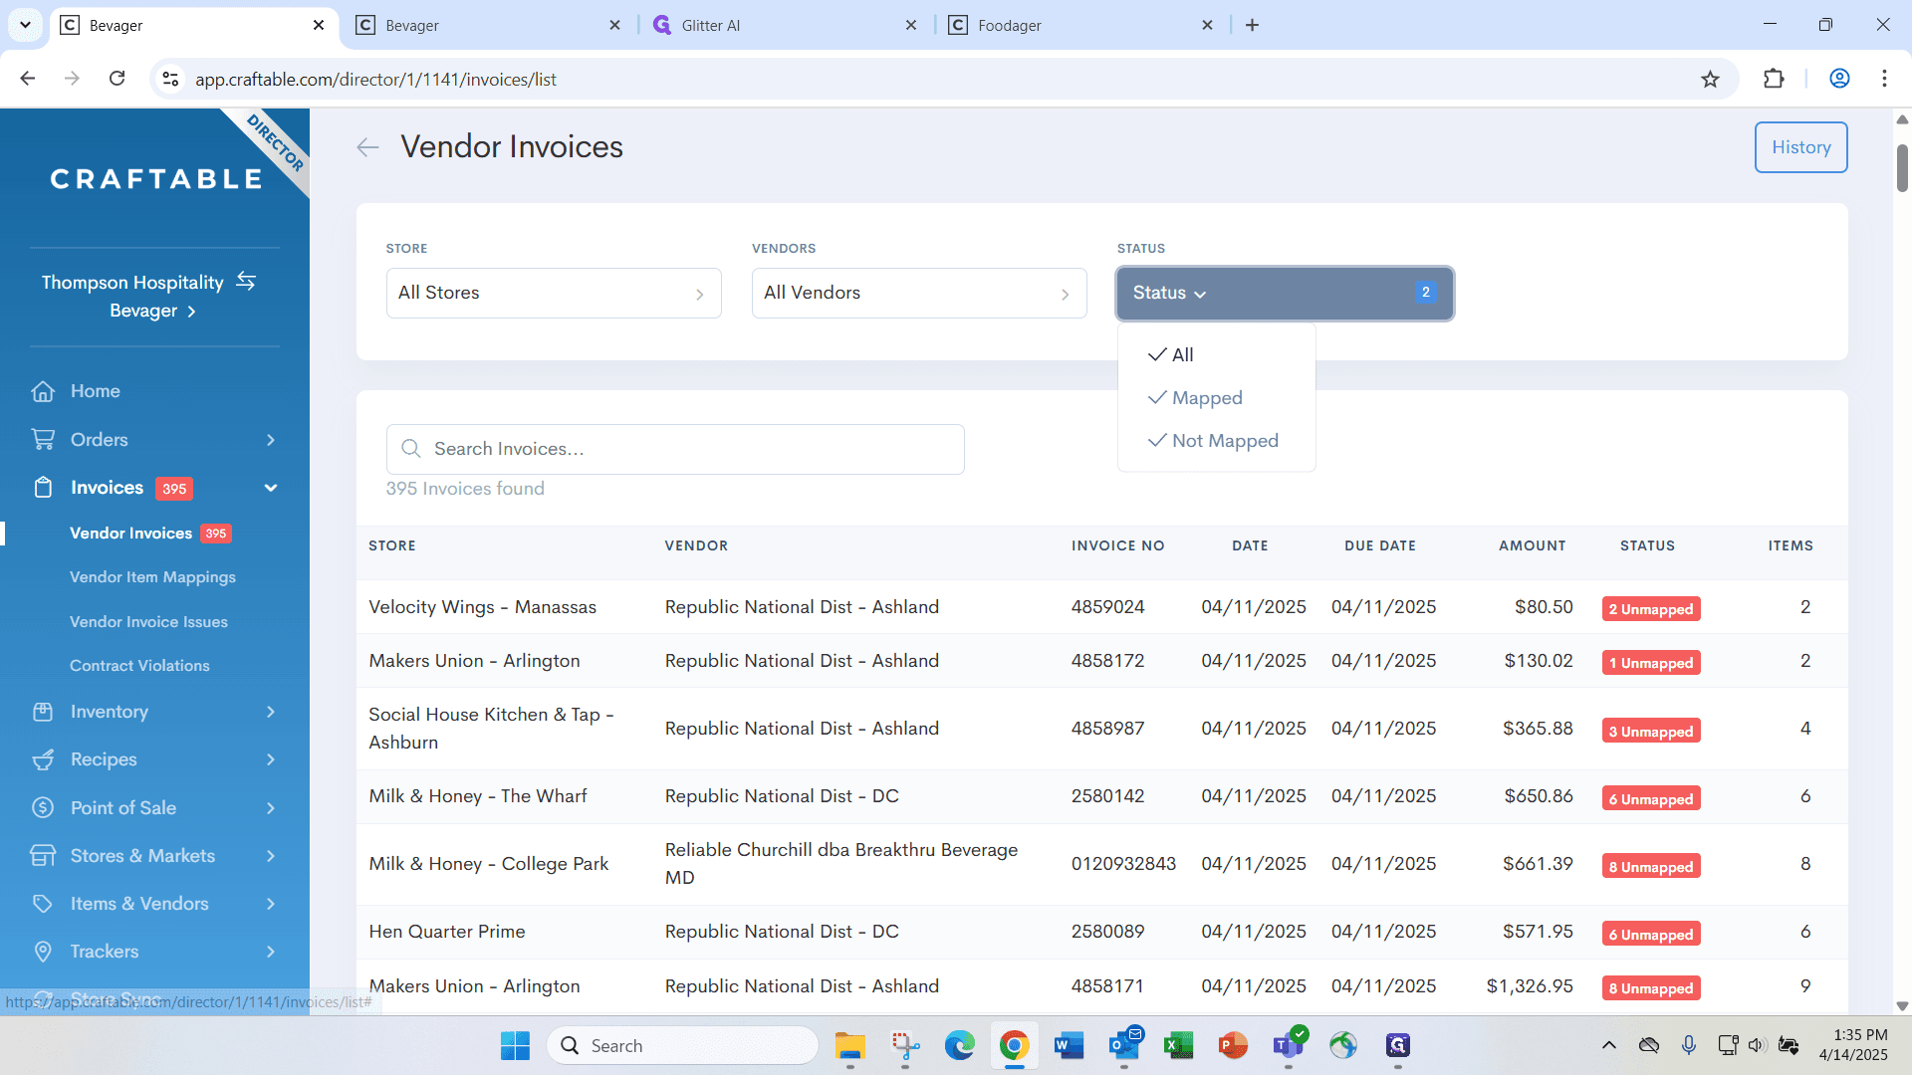Open the All Vendors selector
The image size is (1912, 1075).
point(919,293)
